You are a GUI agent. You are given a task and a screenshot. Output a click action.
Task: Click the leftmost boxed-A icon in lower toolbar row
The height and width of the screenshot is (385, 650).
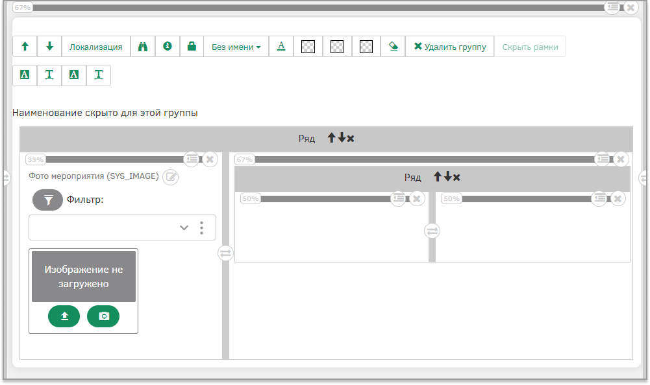pos(25,75)
